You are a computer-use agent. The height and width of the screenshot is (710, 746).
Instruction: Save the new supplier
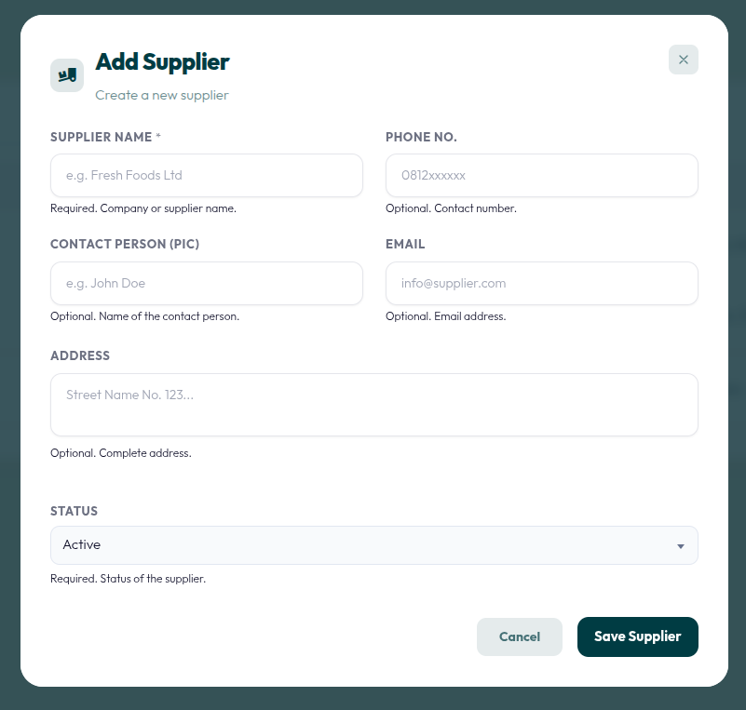tap(638, 636)
